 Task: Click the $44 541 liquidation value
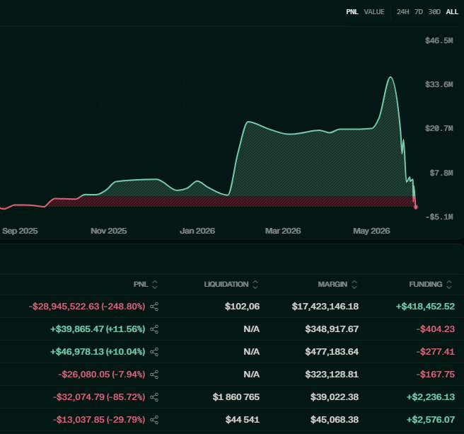pos(243,420)
